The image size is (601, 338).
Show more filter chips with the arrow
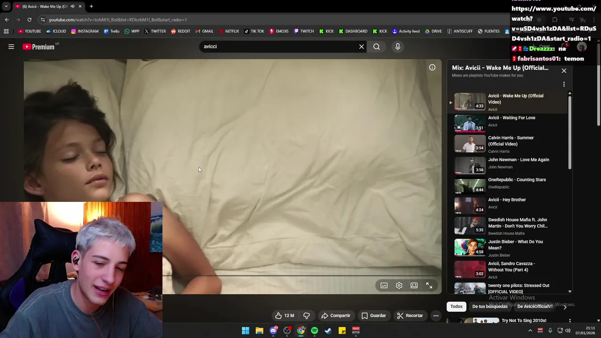[x=565, y=307]
